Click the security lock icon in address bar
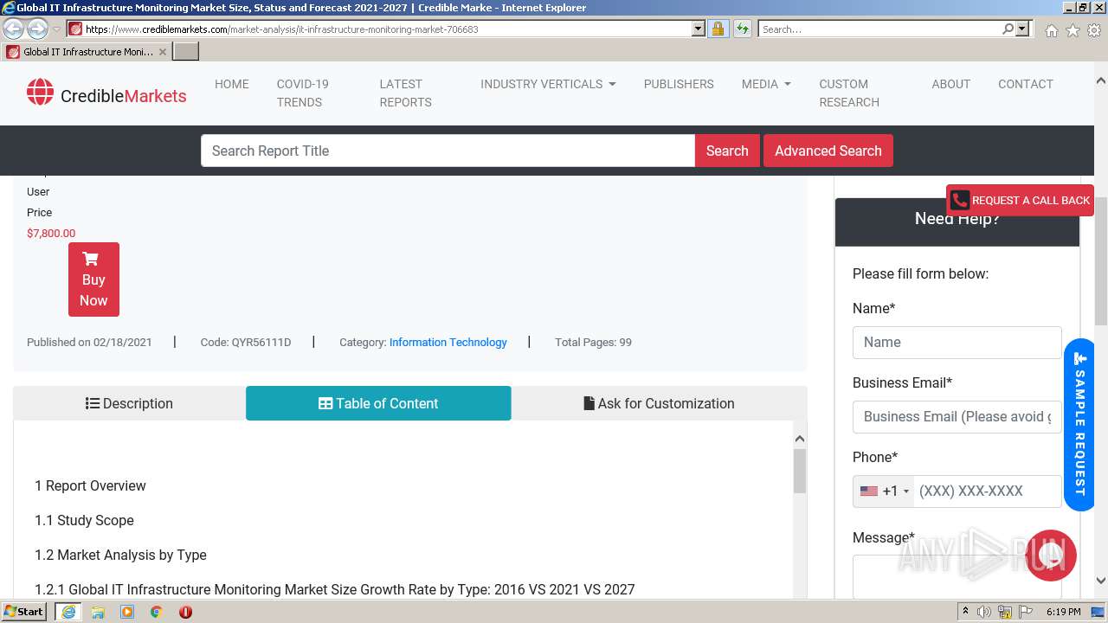This screenshot has height=623, width=1108. coord(718,29)
